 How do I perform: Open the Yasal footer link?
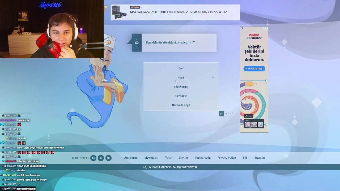[x=168, y=158]
